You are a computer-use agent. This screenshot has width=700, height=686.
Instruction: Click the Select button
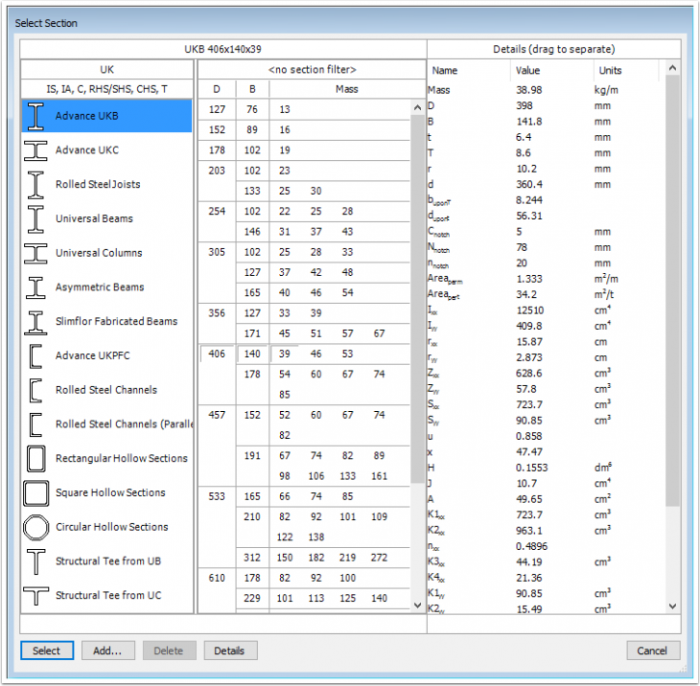point(47,651)
